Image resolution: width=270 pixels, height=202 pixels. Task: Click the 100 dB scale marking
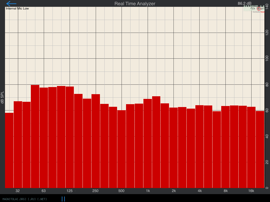pos(267,58)
